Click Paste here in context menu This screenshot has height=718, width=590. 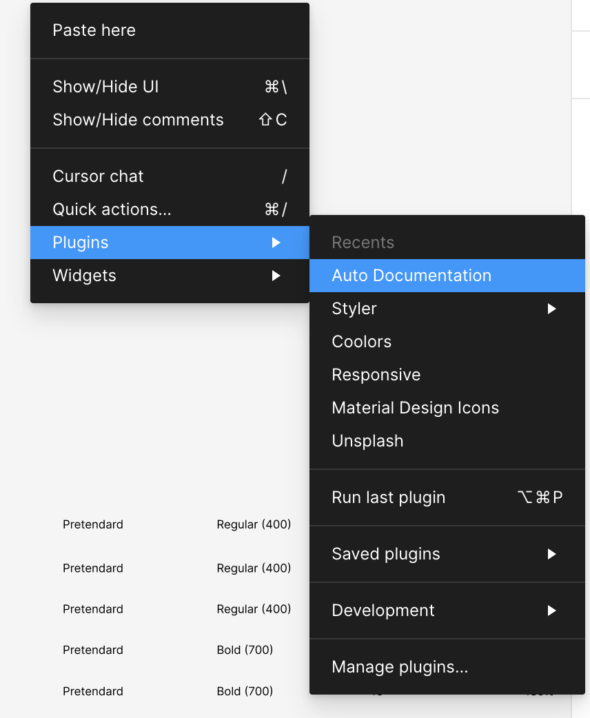[94, 30]
